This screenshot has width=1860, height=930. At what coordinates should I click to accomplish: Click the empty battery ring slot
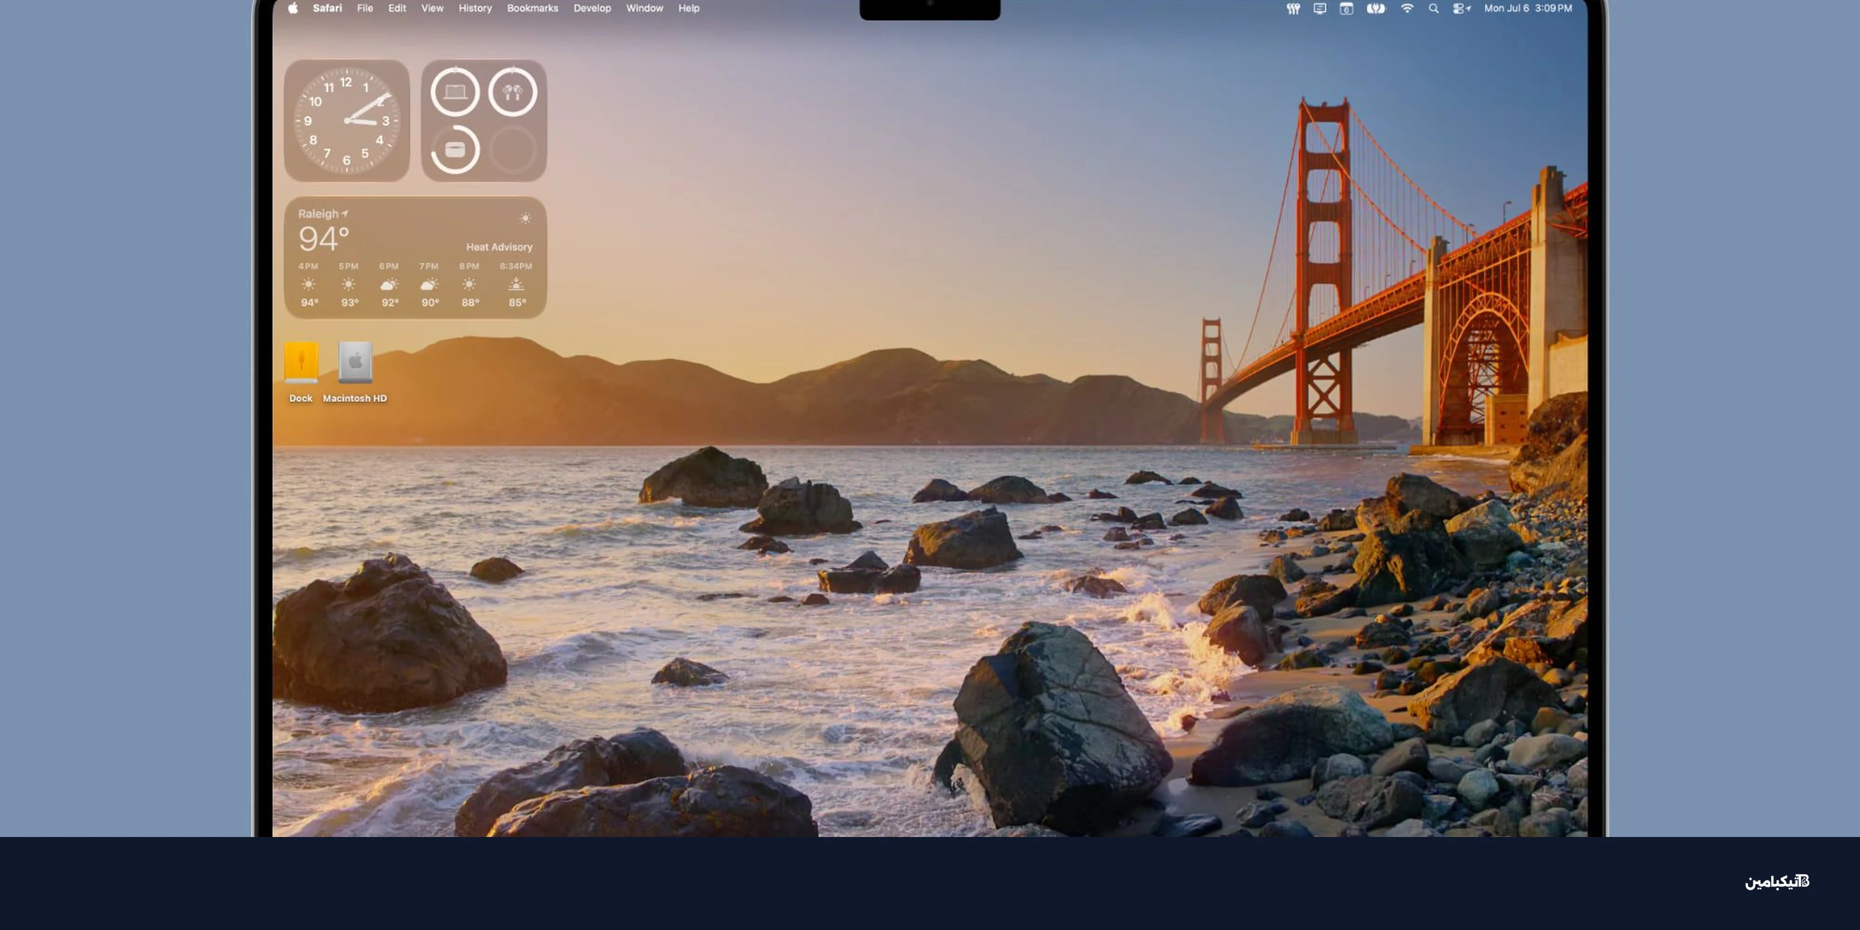(513, 149)
